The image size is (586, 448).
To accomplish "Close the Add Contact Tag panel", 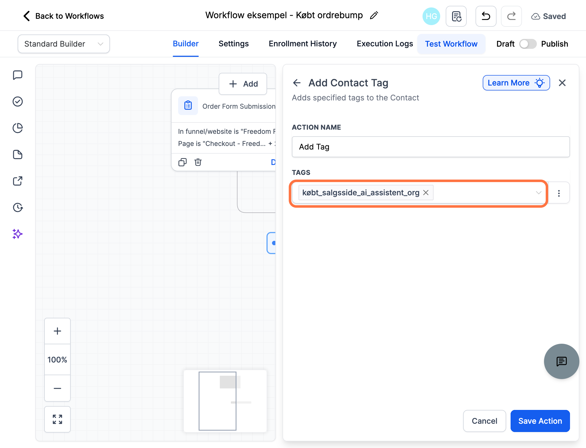I will click(x=562, y=83).
